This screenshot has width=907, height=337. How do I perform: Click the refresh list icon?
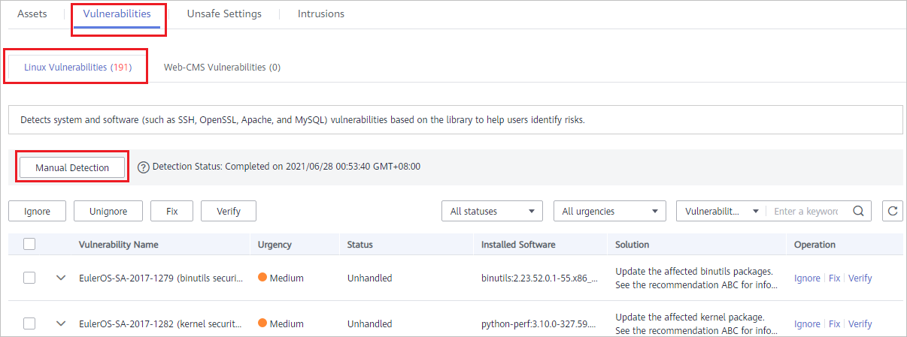tap(891, 212)
